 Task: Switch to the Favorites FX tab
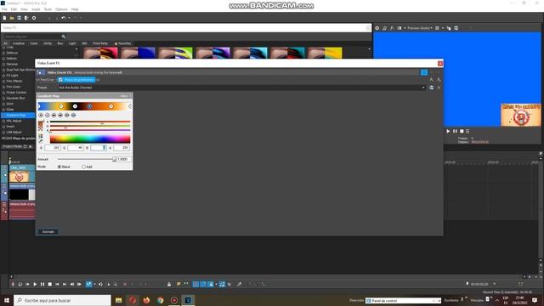click(122, 43)
